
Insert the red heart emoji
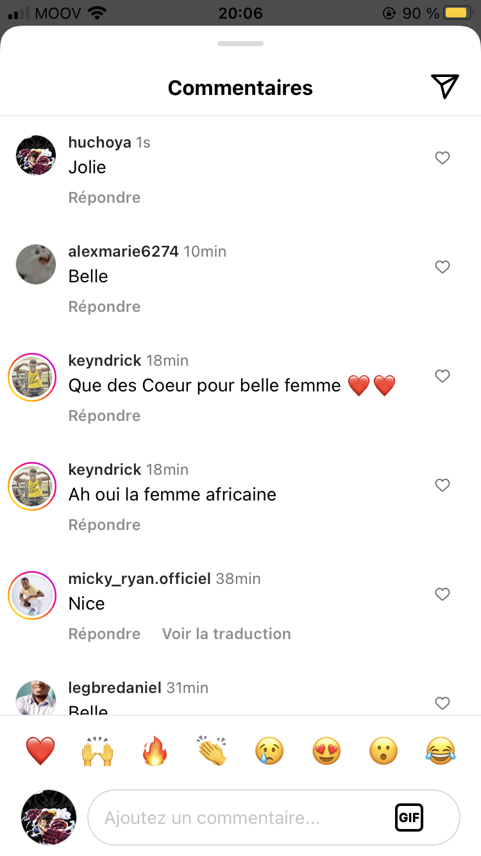click(x=40, y=750)
